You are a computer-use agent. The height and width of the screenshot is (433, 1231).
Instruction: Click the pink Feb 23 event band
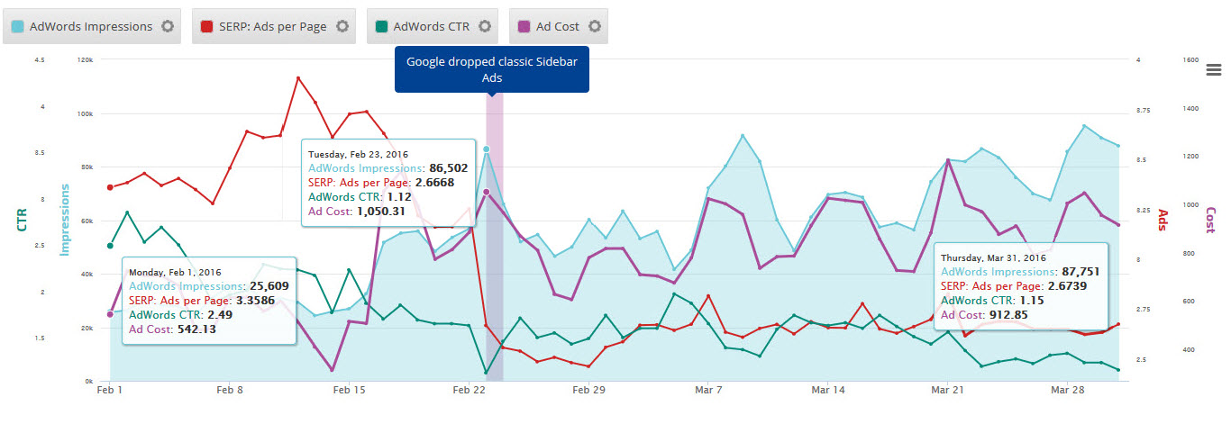pyautogui.click(x=495, y=270)
